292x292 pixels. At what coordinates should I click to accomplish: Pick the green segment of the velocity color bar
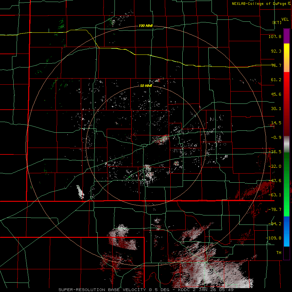pos(286,184)
